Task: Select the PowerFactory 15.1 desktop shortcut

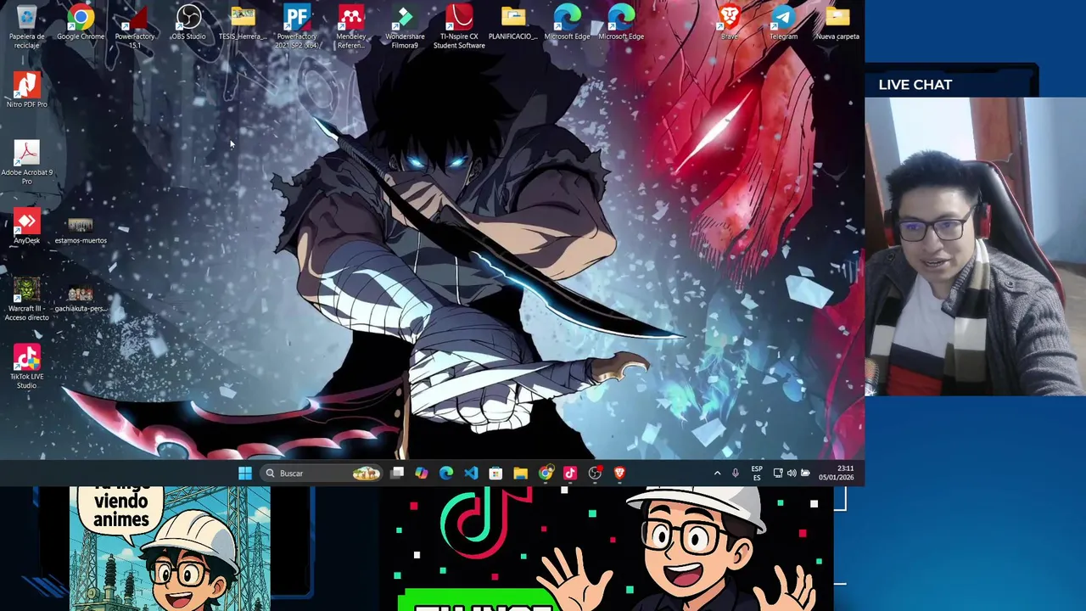Action: point(135,25)
